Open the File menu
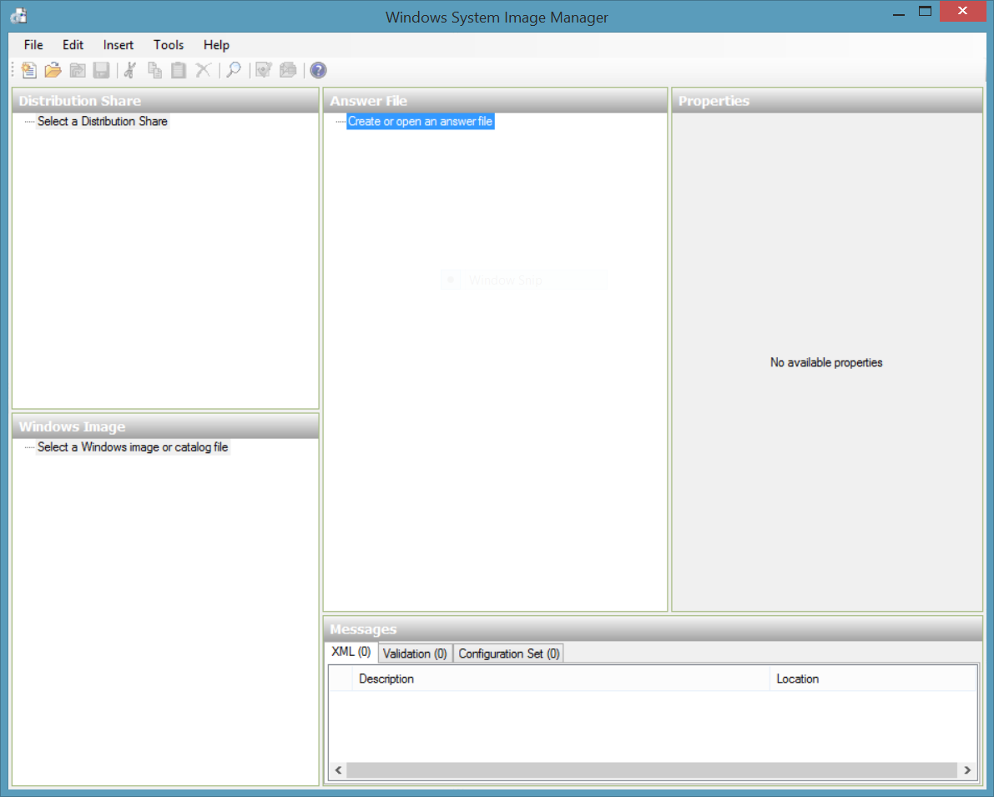Viewport: 994px width, 797px height. click(x=33, y=45)
